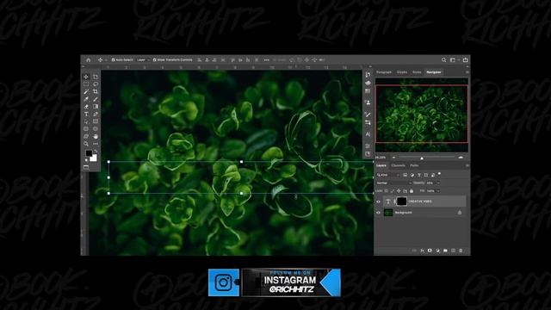Create a new layer group folder
Viewport: 551px width, 310px height.
click(445, 251)
